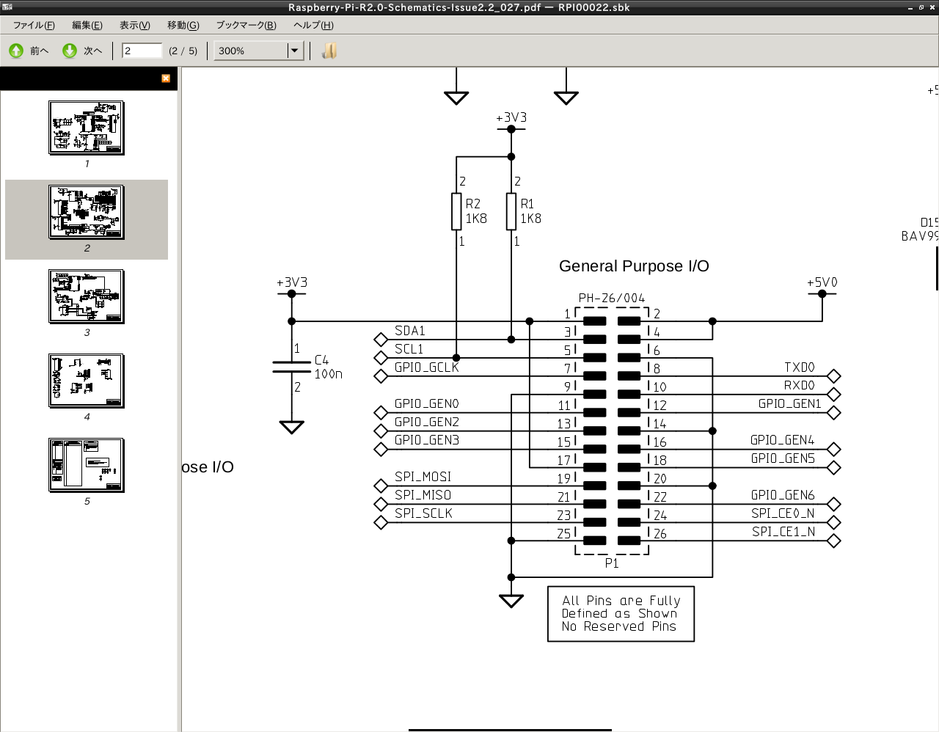Viewport: 939px width, 732px height.
Task: Click the 300% zoom text field
Action: (x=251, y=51)
